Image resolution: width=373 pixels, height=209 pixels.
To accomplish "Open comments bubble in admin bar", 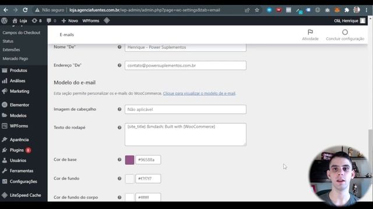I will [x=51, y=21].
